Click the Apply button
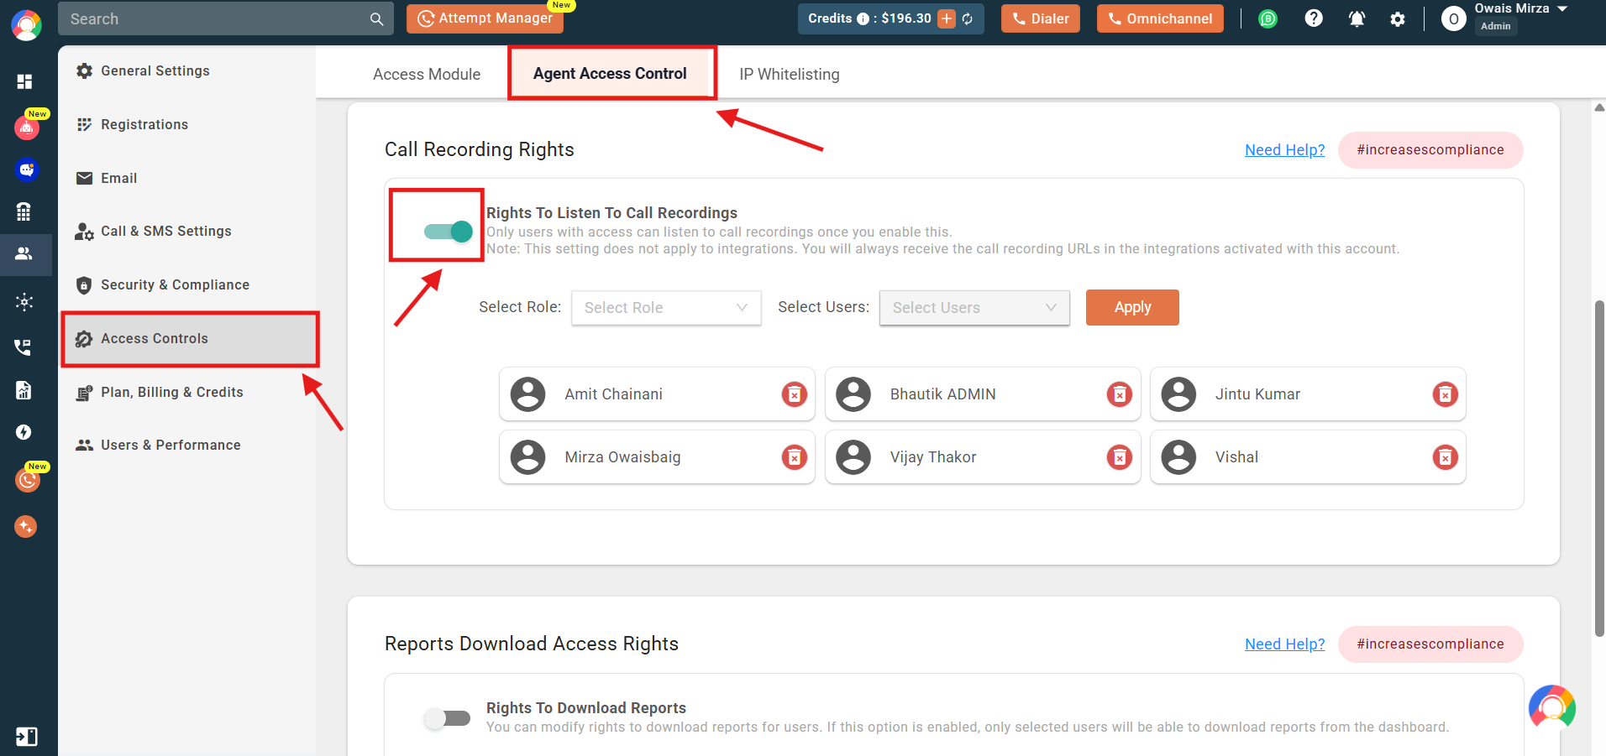 (x=1132, y=307)
